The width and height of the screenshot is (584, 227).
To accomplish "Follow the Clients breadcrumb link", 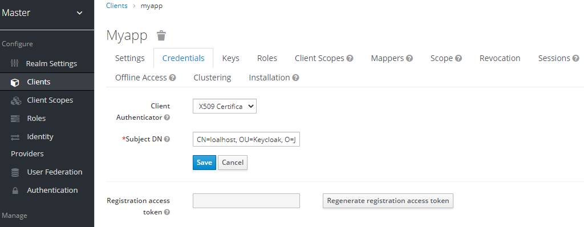I will (116, 6).
